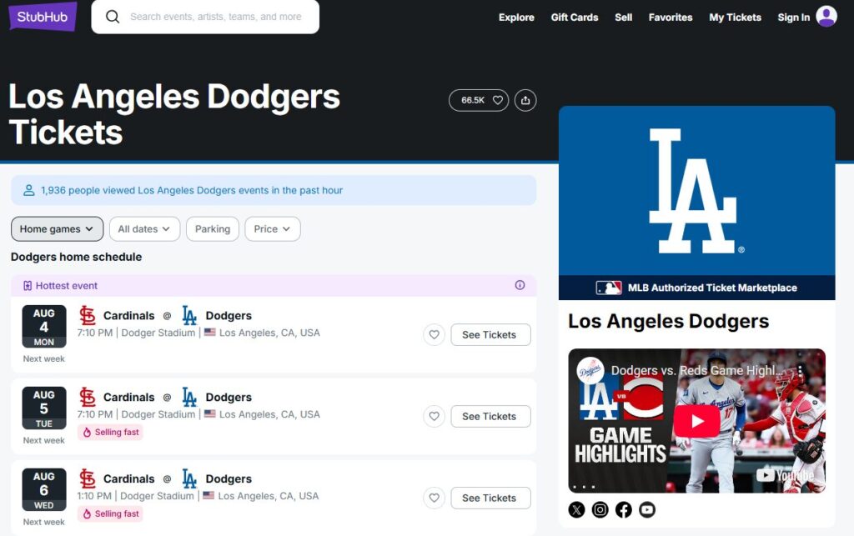Click the US flag in Aug 6 row

208,496
